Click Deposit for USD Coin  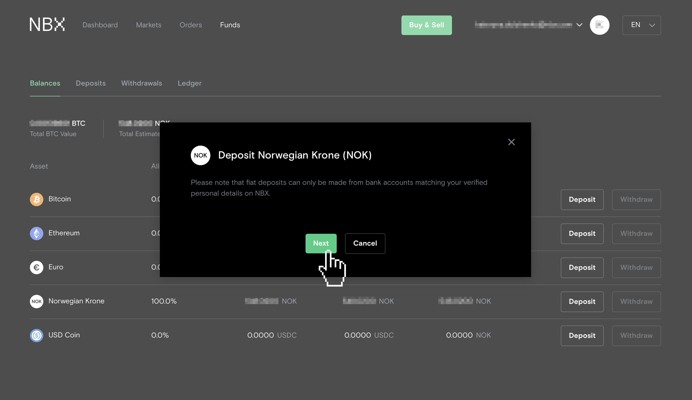pos(582,336)
